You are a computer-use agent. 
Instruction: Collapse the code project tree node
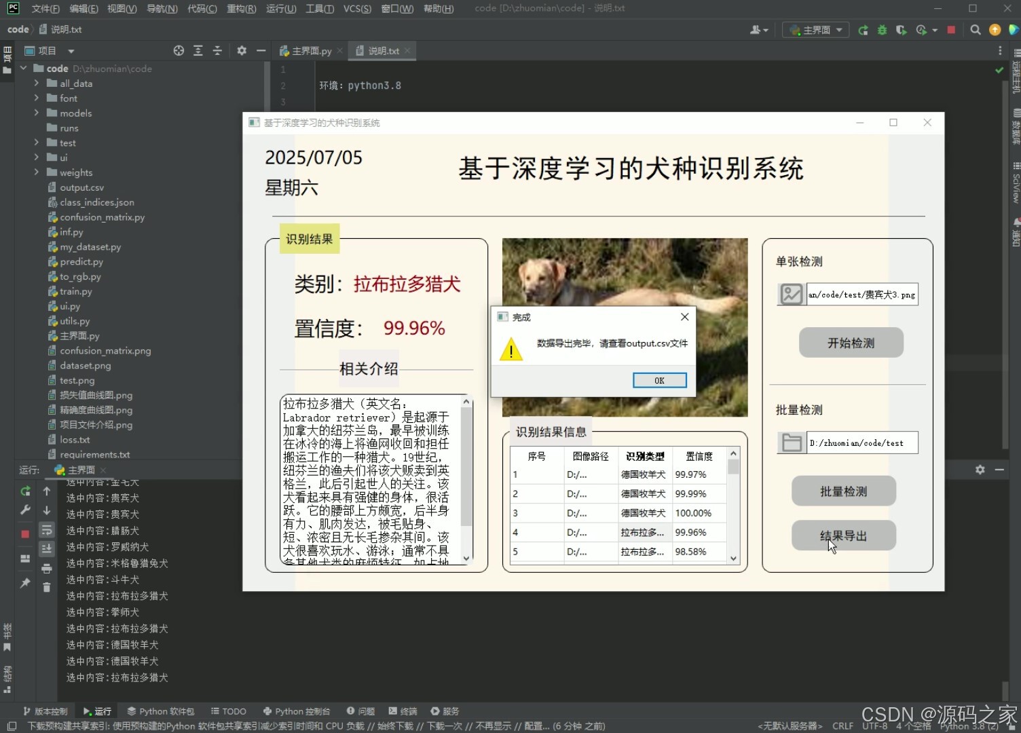[23, 68]
